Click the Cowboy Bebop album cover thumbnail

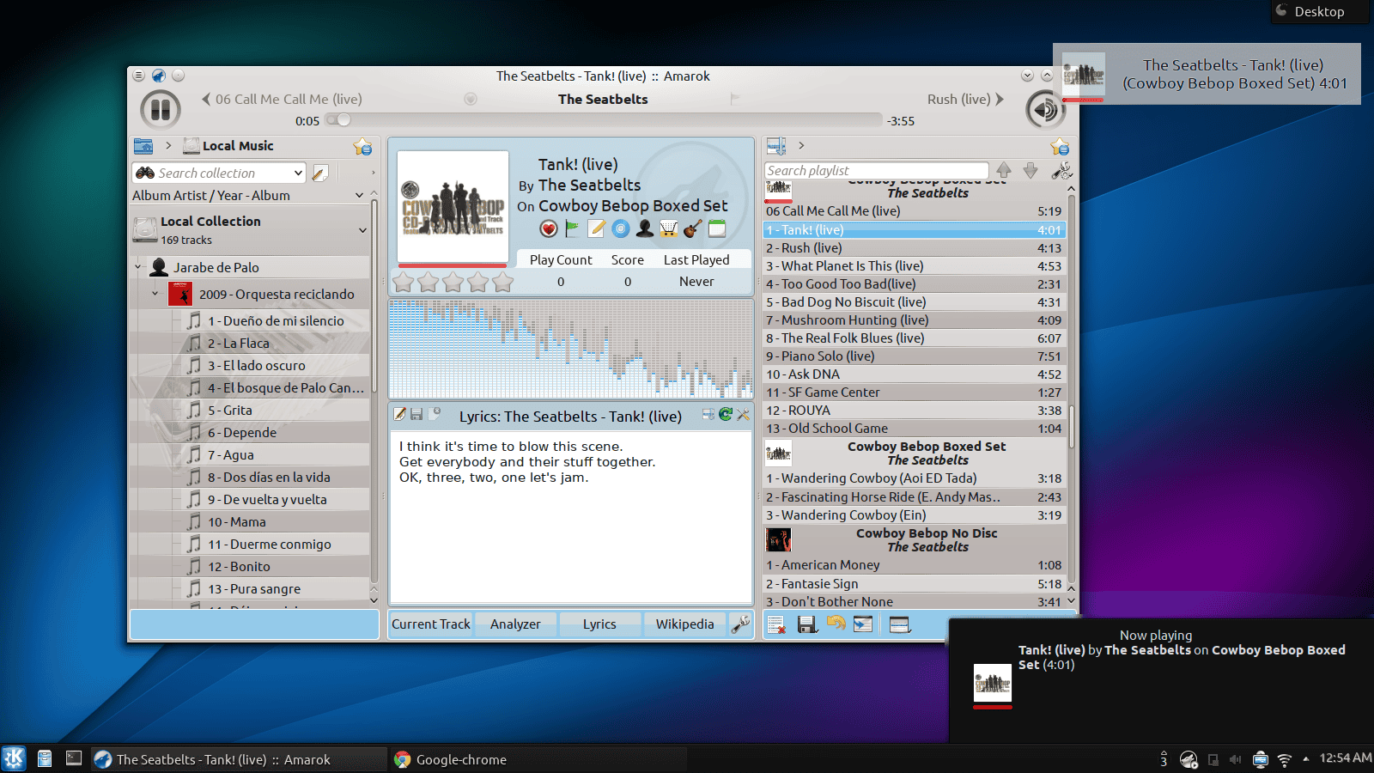tap(453, 206)
